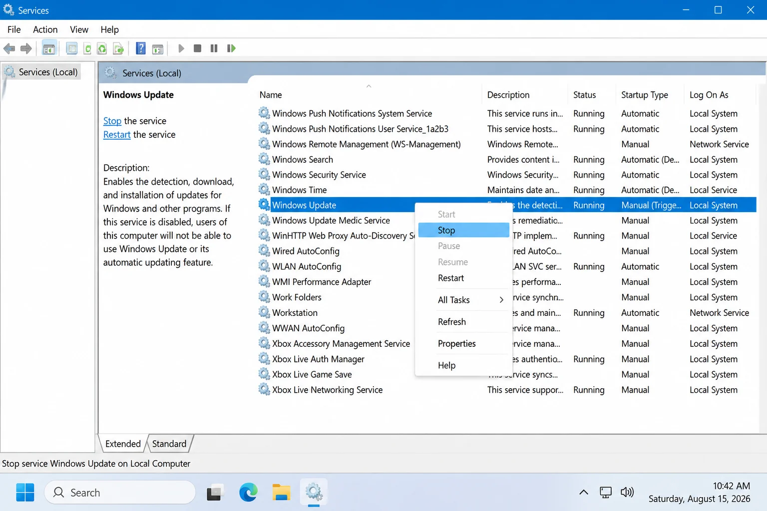Click the network icon in system tray

point(606,493)
